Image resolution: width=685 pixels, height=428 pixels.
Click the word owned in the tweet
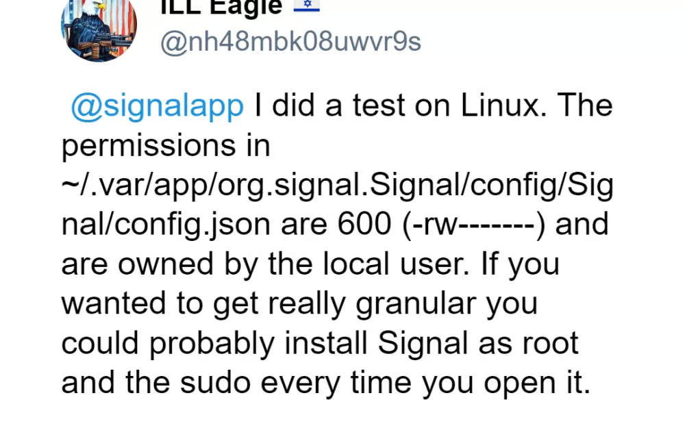(x=166, y=264)
